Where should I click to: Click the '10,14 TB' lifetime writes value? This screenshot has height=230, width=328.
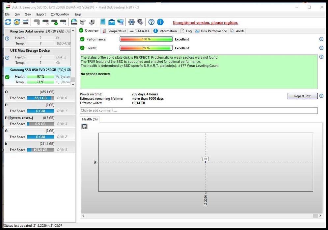pyautogui.click(x=138, y=103)
